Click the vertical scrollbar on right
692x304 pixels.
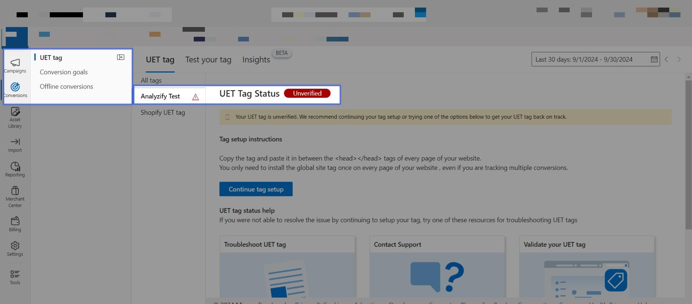(688, 154)
